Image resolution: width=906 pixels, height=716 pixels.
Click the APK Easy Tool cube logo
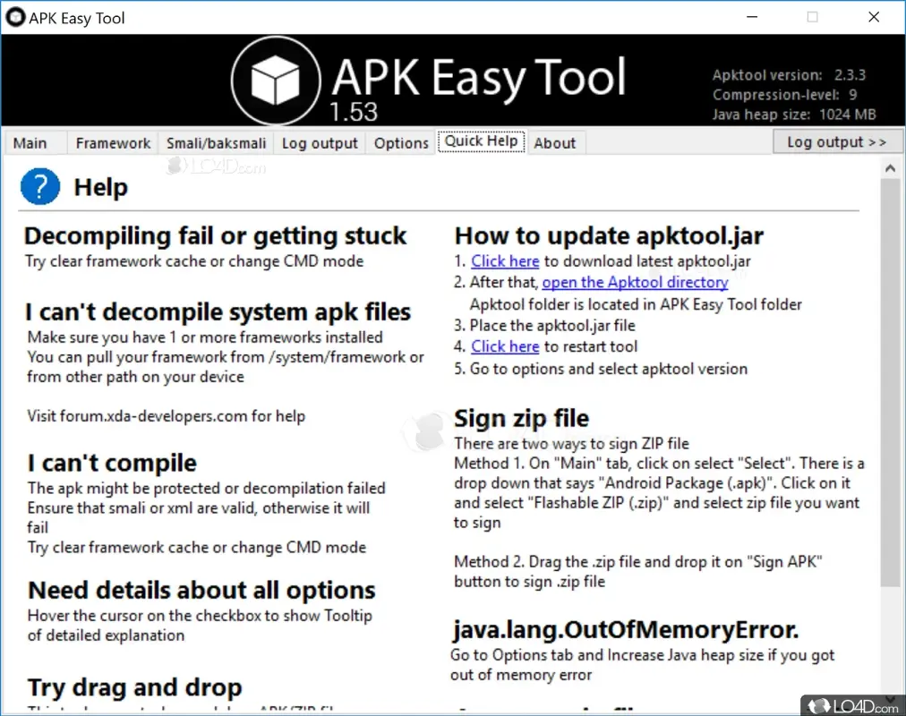pos(276,81)
